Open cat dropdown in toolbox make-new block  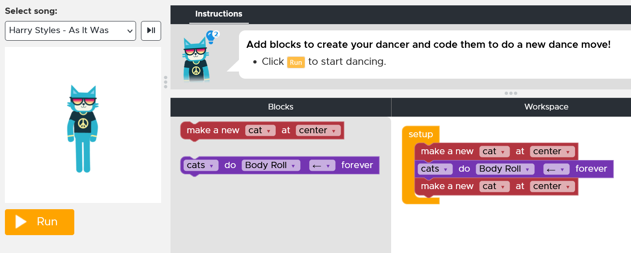tap(260, 130)
